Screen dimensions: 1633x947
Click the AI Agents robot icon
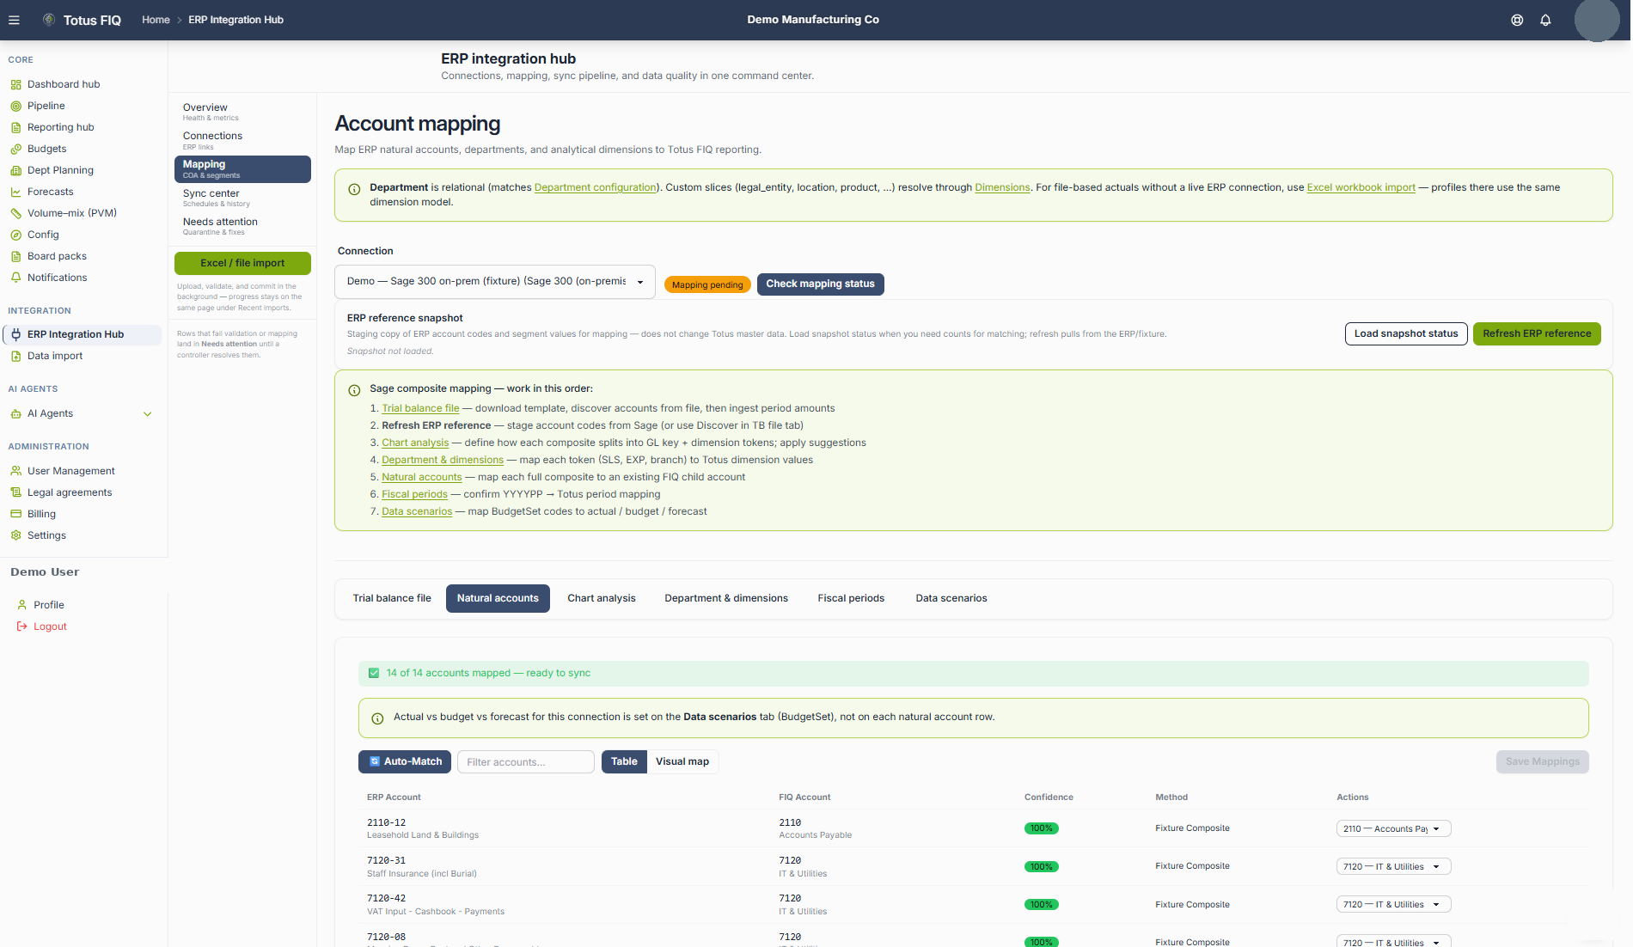pyautogui.click(x=15, y=413)
